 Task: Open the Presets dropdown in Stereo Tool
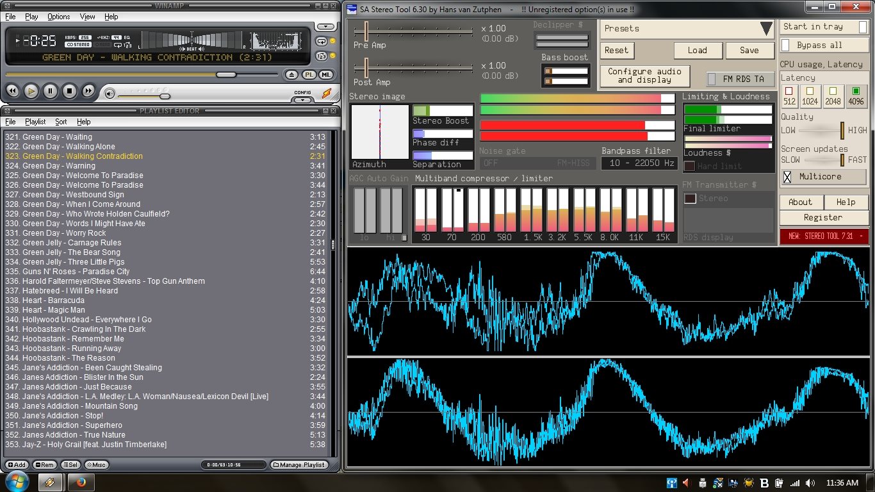tap(687, 29)
